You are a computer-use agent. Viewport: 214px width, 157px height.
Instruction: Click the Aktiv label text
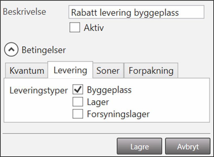[94, 28]
